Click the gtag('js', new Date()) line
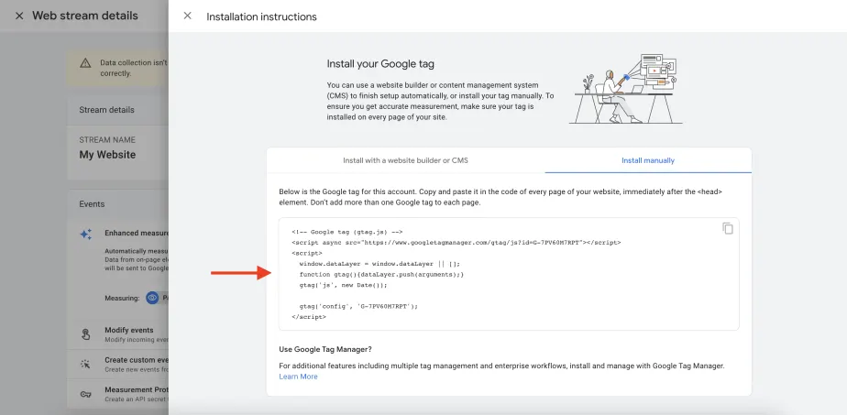The image size is (847, 415). click(x=343, y=285)
